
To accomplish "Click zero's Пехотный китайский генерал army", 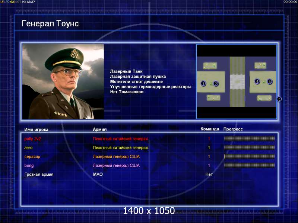I will click(x=120, y=148).
